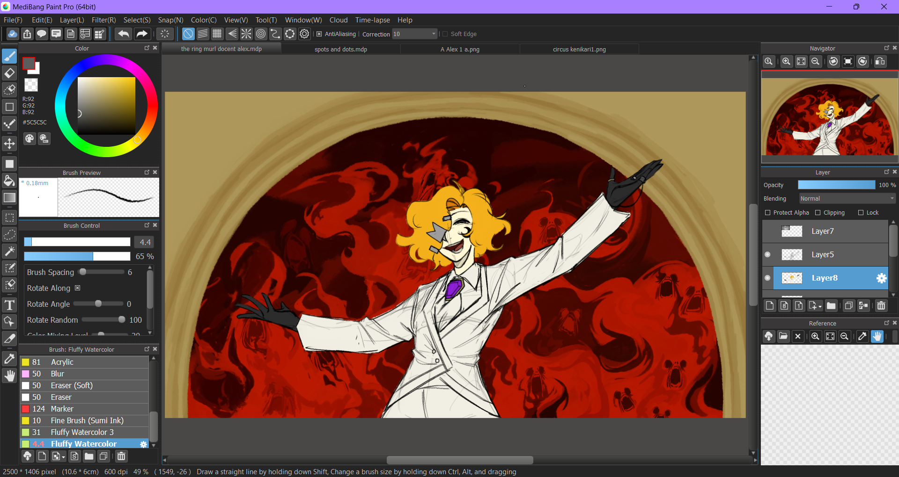Click the layer Opacity slider
The image size is (899, 477).
(x=836, y=185)
